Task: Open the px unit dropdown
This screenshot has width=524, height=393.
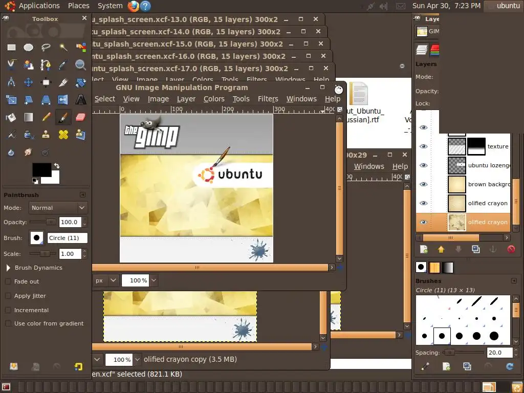Action: (x=105, y=280)
